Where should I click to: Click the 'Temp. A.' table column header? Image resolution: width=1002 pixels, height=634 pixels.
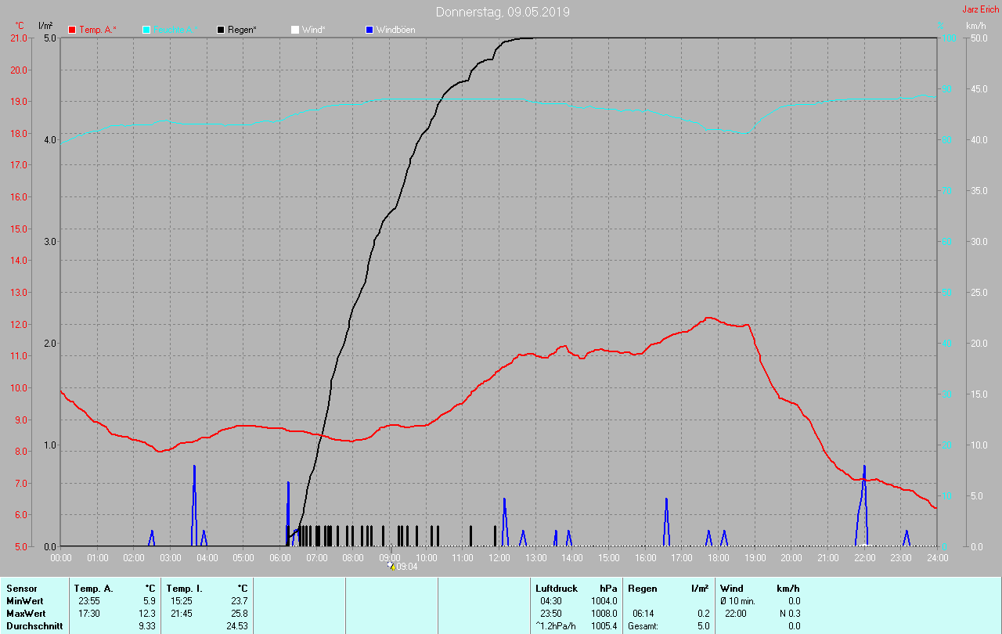[x=93, y=589]
